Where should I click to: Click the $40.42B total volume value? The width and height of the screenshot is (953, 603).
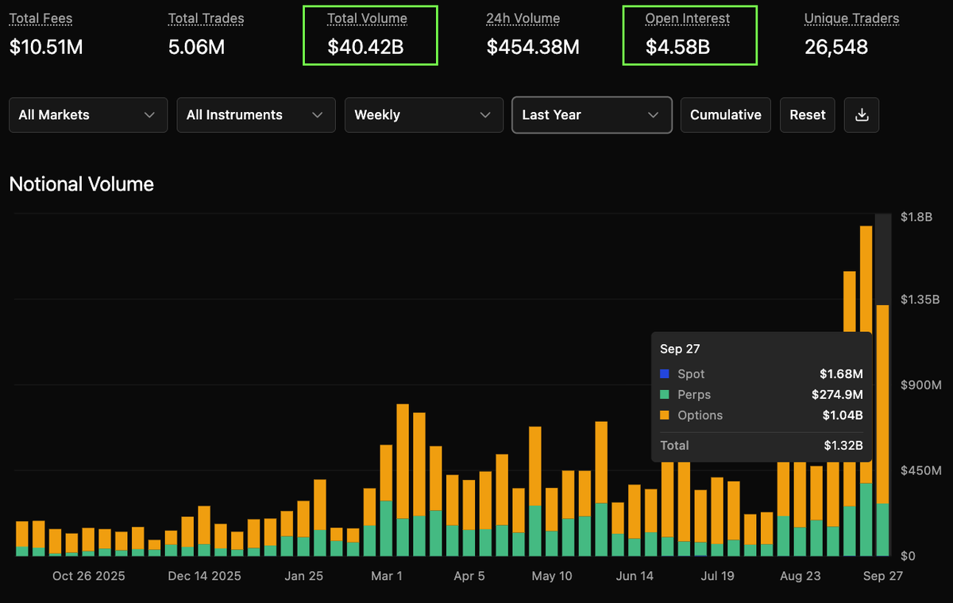coord(365,47)
